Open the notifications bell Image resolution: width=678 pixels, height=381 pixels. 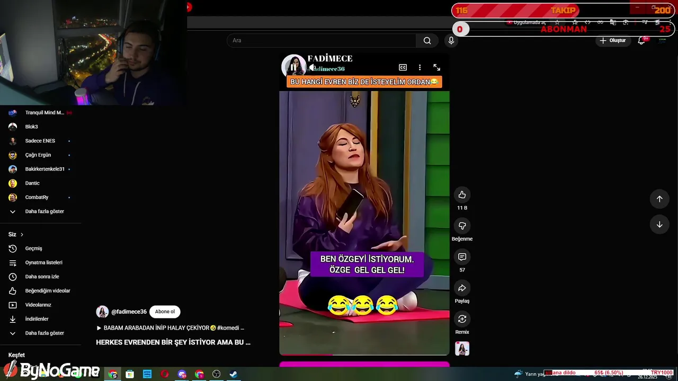(x=641, y=40)
